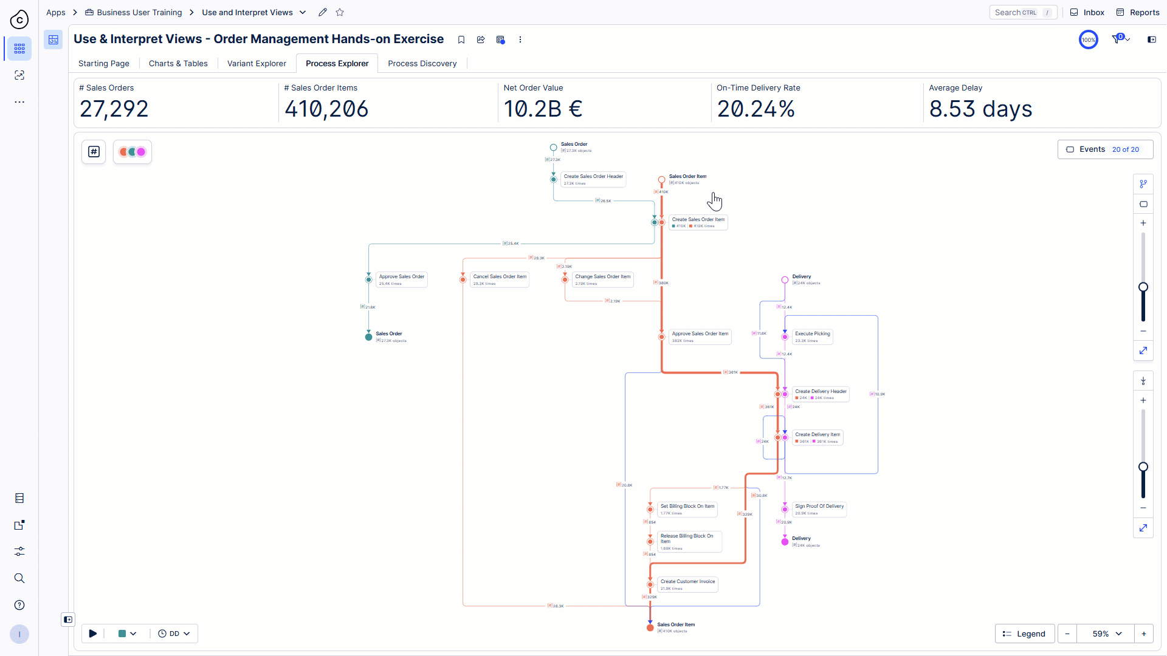Open the Events panel showing 20 of 20

(1105, 149)
